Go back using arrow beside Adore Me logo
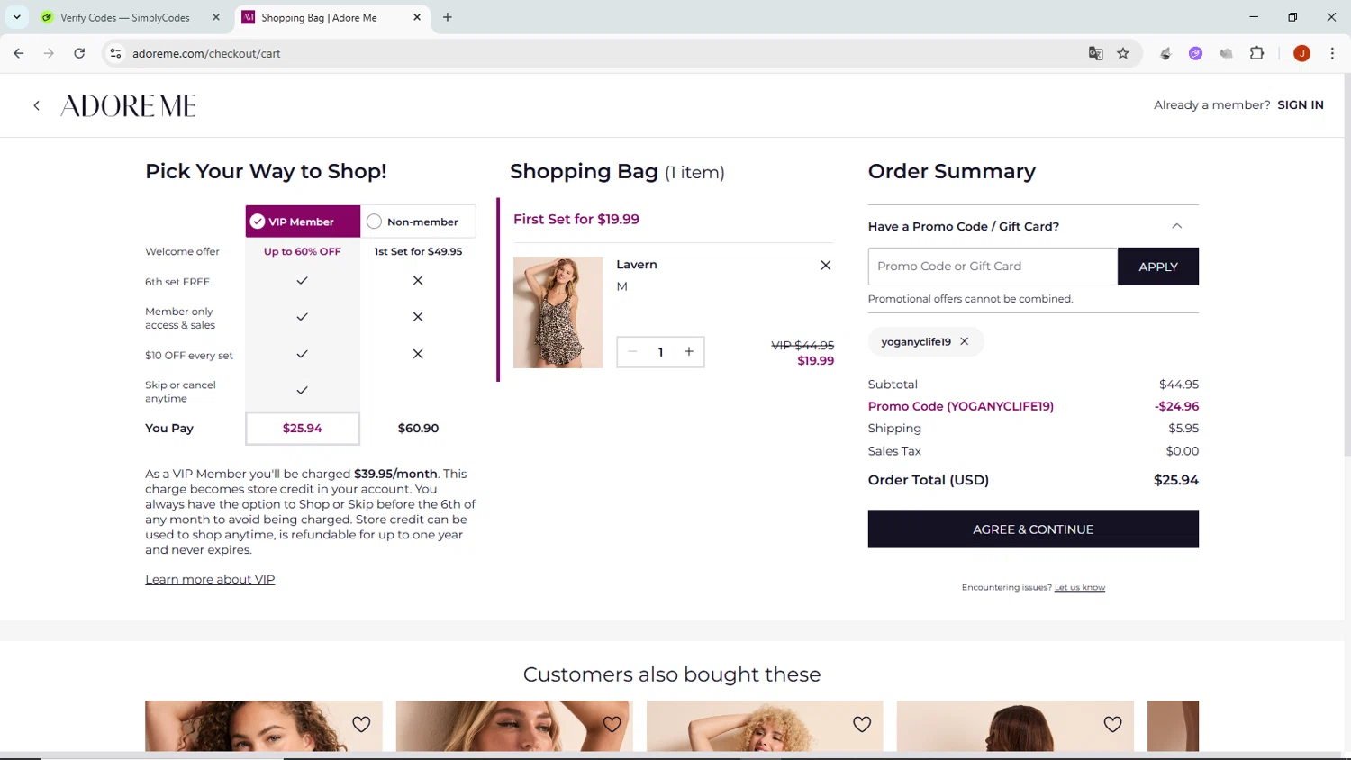Viewport: 1351px width, 760px height. point(37,105)
